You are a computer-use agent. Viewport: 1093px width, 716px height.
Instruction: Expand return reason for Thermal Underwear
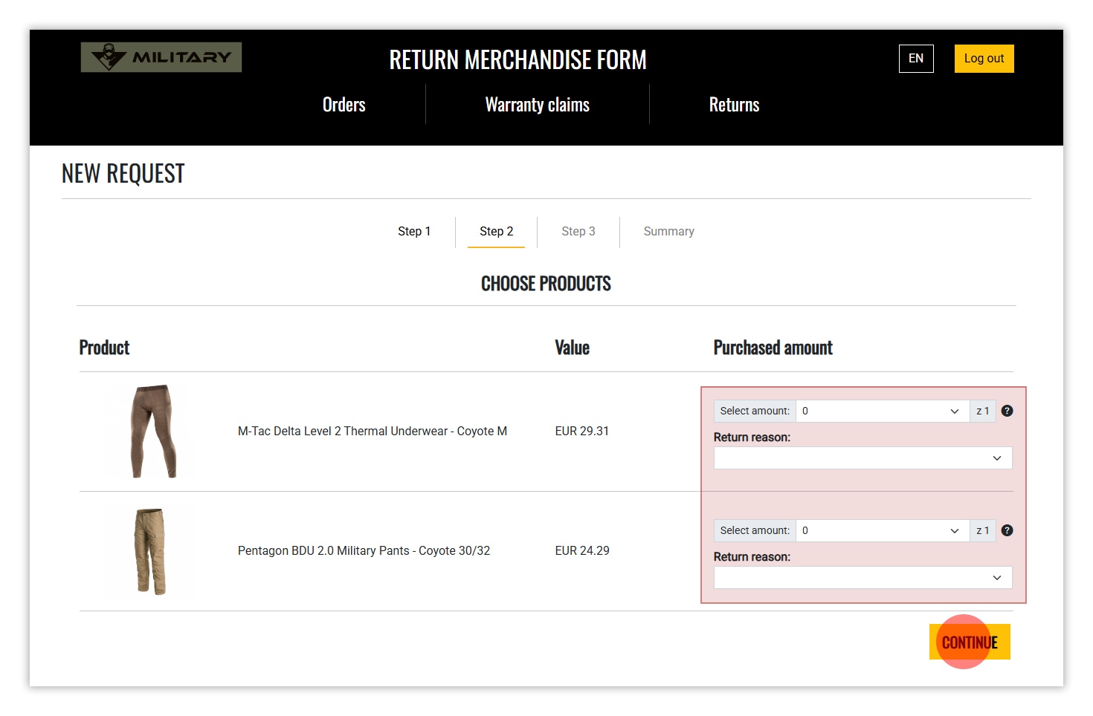[863, 458]
